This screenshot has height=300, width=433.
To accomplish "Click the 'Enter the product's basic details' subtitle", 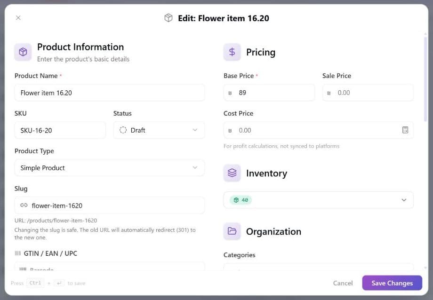I will 83,59.
